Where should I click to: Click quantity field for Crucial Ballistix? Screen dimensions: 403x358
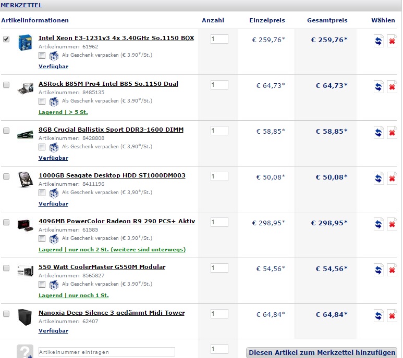pos(219,131)
